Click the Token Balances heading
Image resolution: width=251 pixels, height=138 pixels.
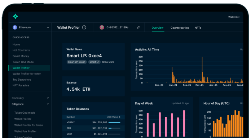pos(78,109)
